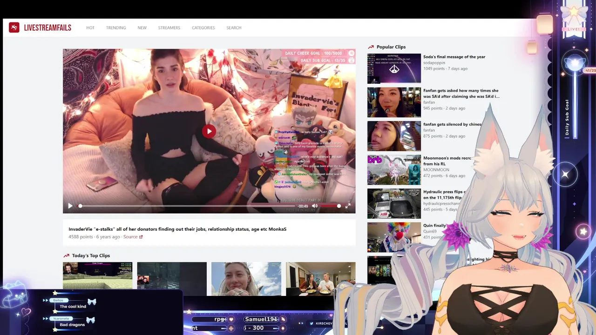Open the CATEGORIES menu item
This screenshot has width=596, height=335.
(203, 28)
